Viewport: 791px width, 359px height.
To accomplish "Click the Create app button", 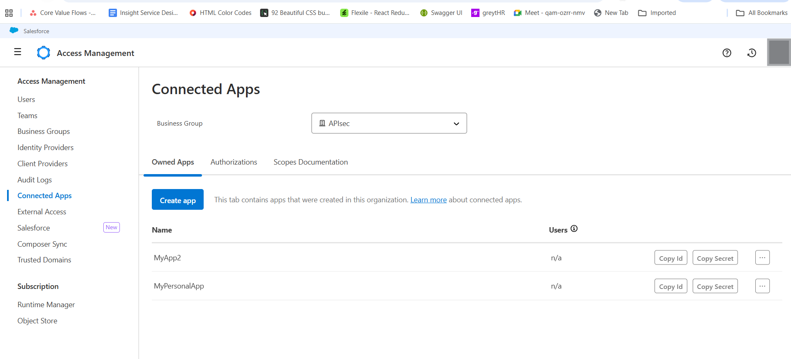I will coord(178,200).
